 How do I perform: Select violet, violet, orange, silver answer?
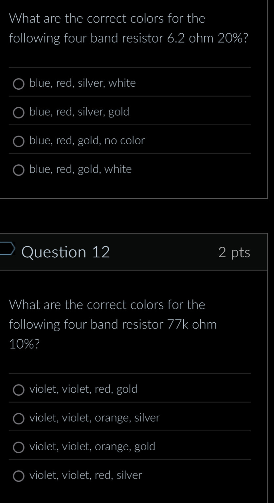[x=19, y=419]
